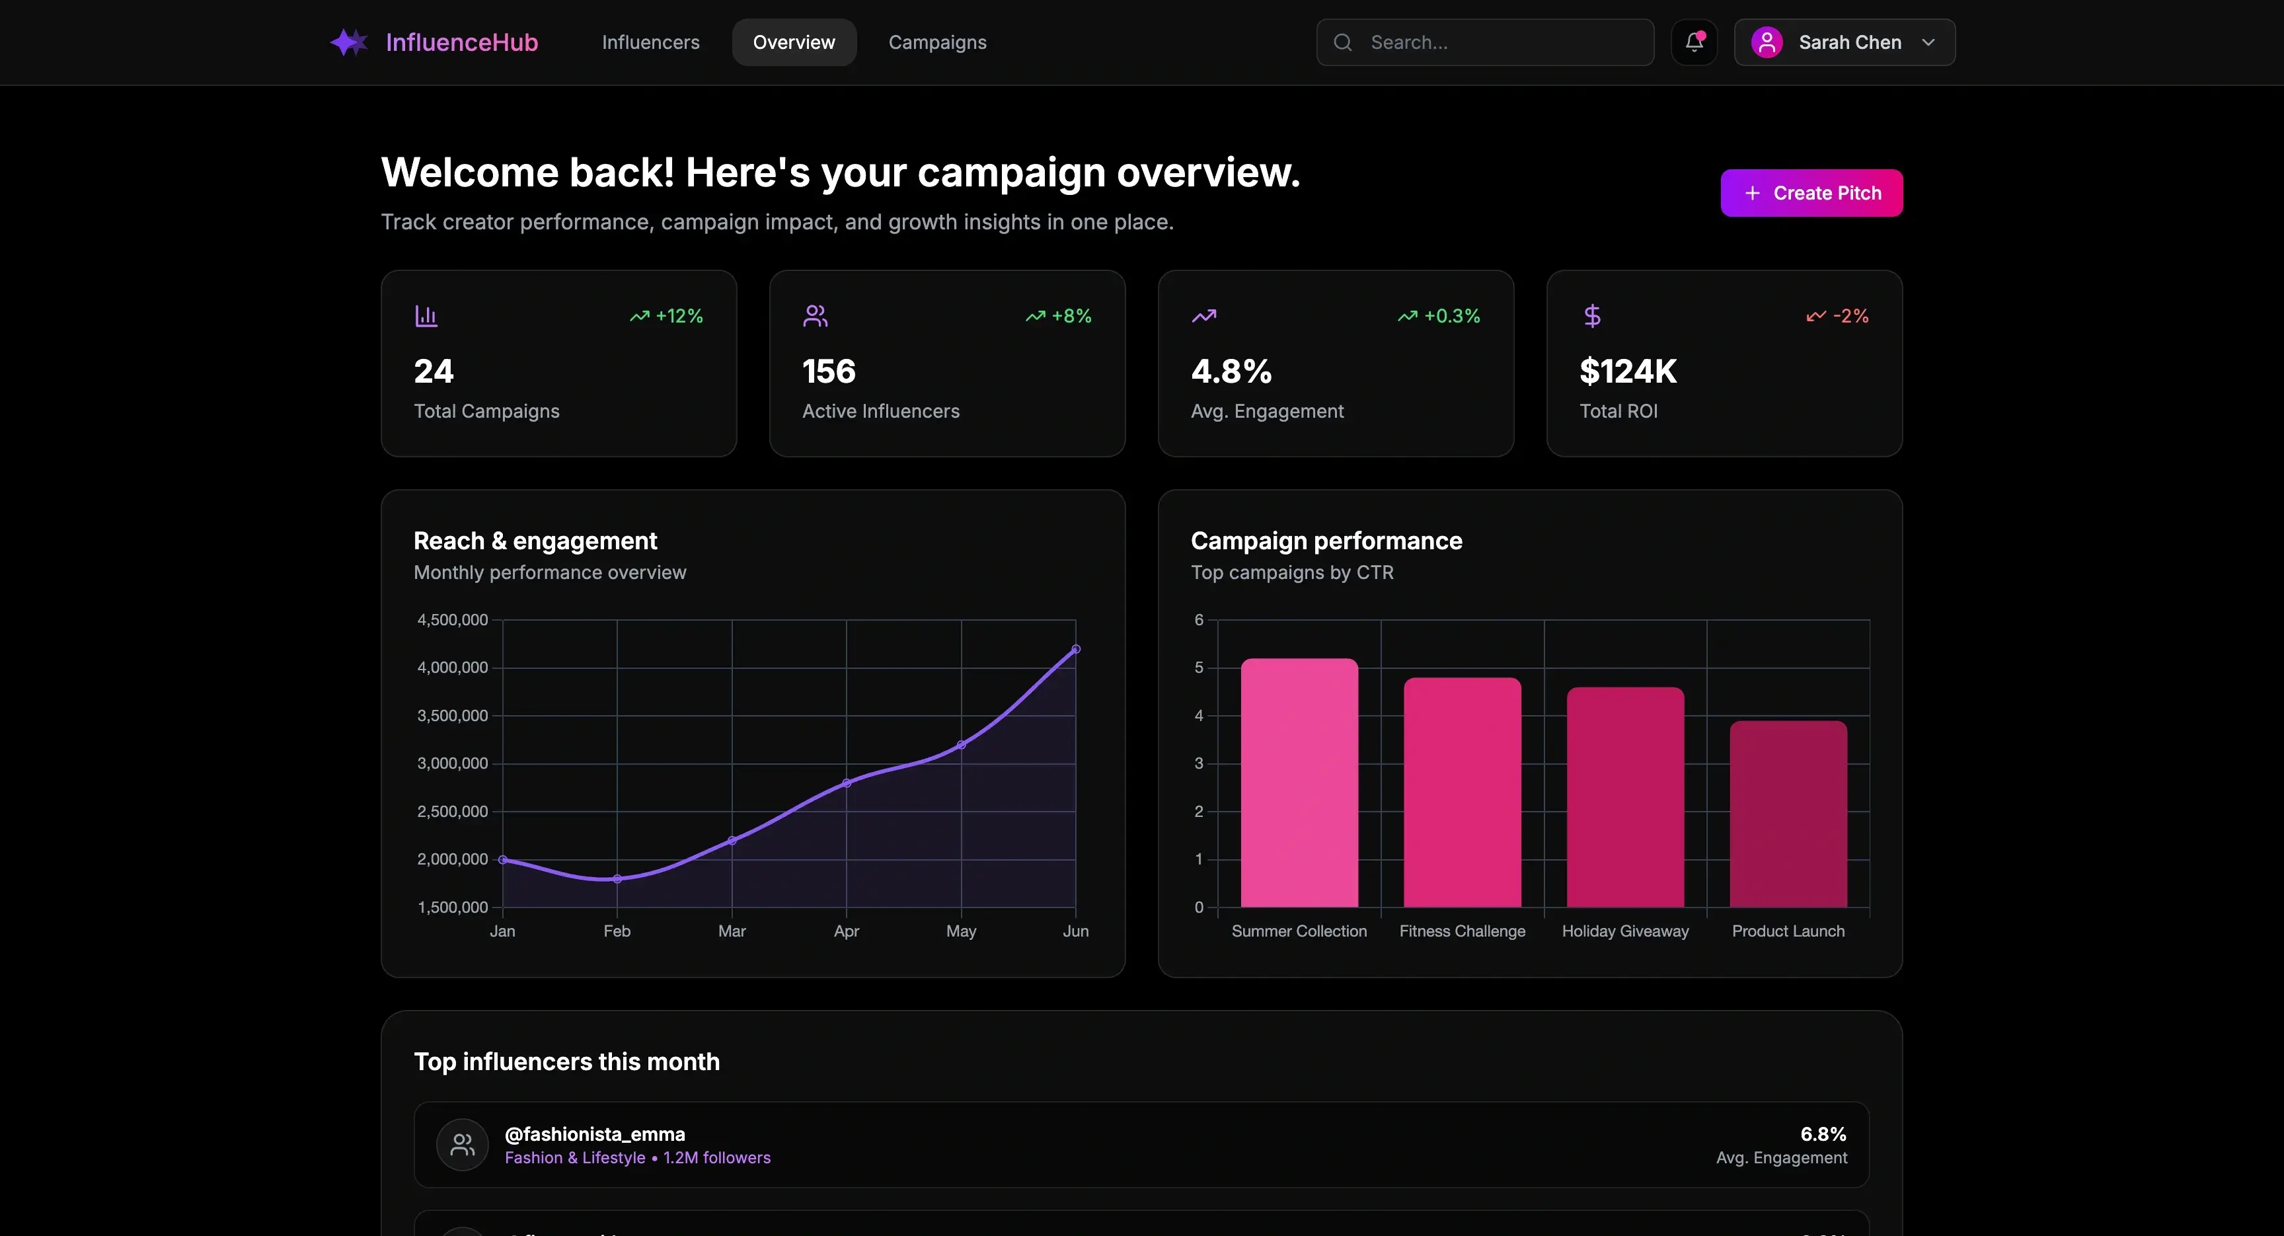Image resolution: width=2284 pixels, height=1236 pixels.
Task: Click the Total ROI dollar sign icon
Action: point(1591,316)
